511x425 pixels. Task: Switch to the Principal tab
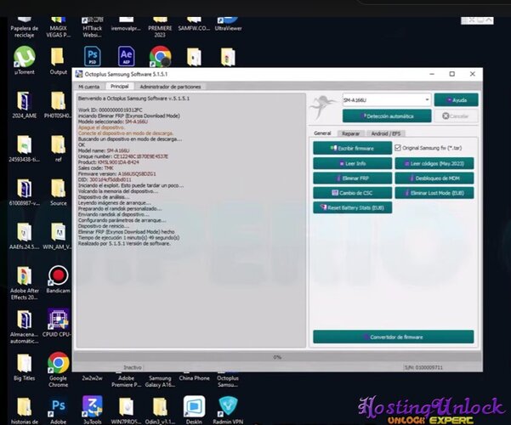120,87
